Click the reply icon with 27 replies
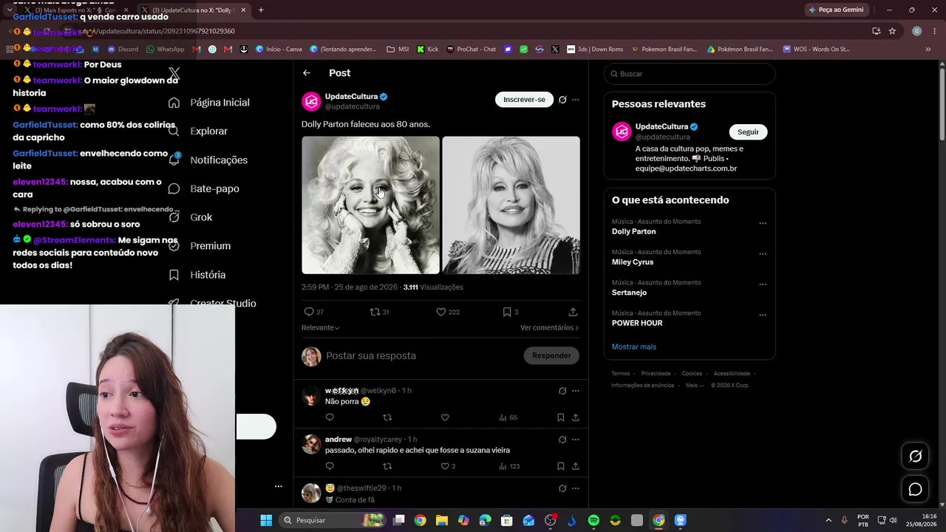Image resolution: width=946 pixels, height=532 pixels. coord(309,312)
